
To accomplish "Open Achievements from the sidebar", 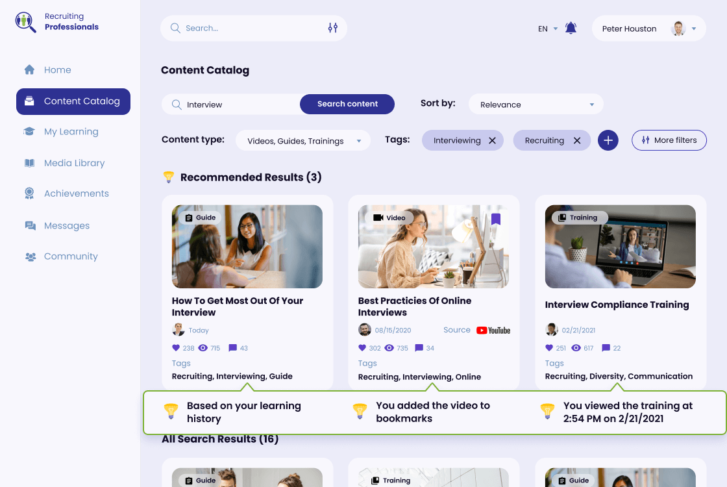I will point(76,194).
